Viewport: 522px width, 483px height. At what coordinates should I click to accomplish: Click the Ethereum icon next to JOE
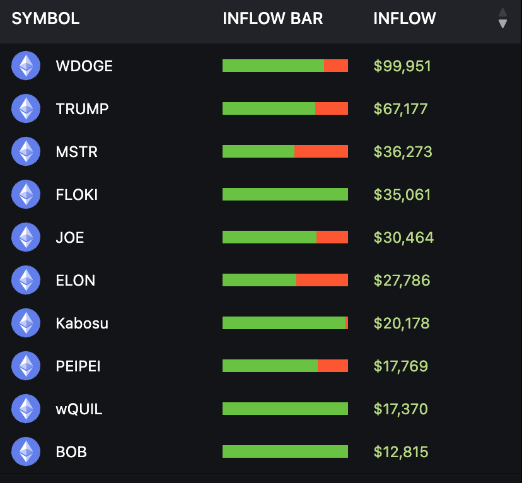tap(26, 237)
